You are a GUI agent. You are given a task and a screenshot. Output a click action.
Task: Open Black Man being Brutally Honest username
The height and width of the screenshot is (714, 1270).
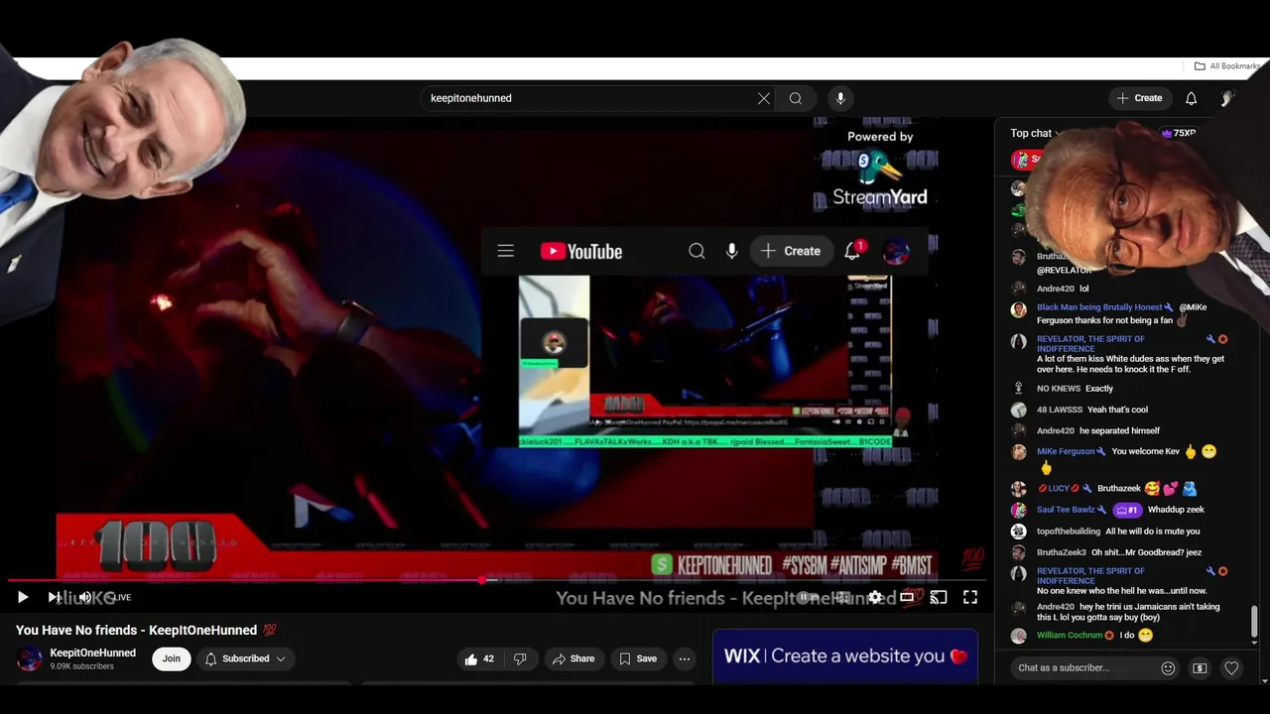click(1099, 307)
